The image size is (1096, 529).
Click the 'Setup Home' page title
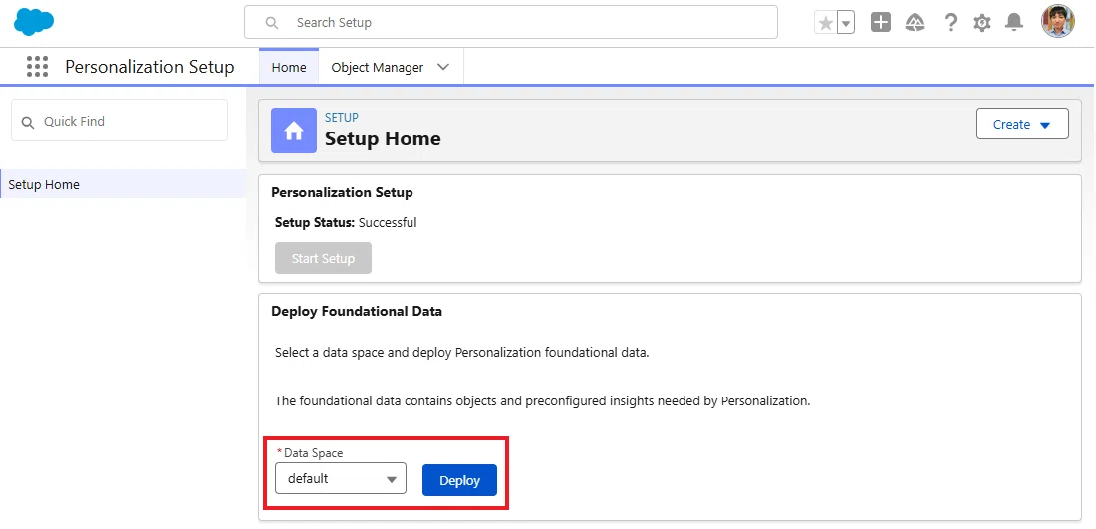coord(383,138)
